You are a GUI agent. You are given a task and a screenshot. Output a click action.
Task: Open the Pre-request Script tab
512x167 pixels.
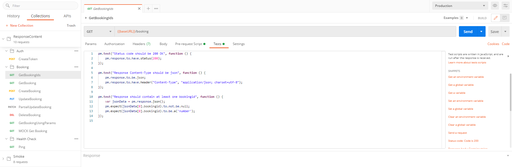(190, 44)
